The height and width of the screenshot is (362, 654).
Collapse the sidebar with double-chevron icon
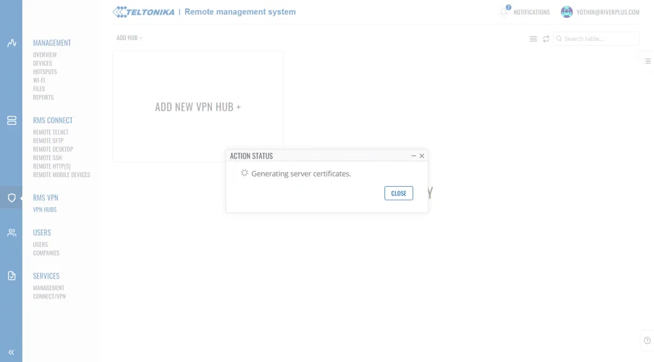pyautogui.click(x=11, y=352)
